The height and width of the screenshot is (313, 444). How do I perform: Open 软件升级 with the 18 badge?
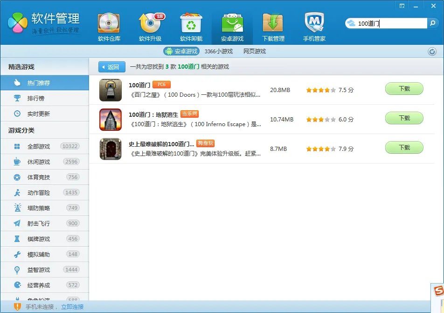pyautogui.click(x=150, y=27)
